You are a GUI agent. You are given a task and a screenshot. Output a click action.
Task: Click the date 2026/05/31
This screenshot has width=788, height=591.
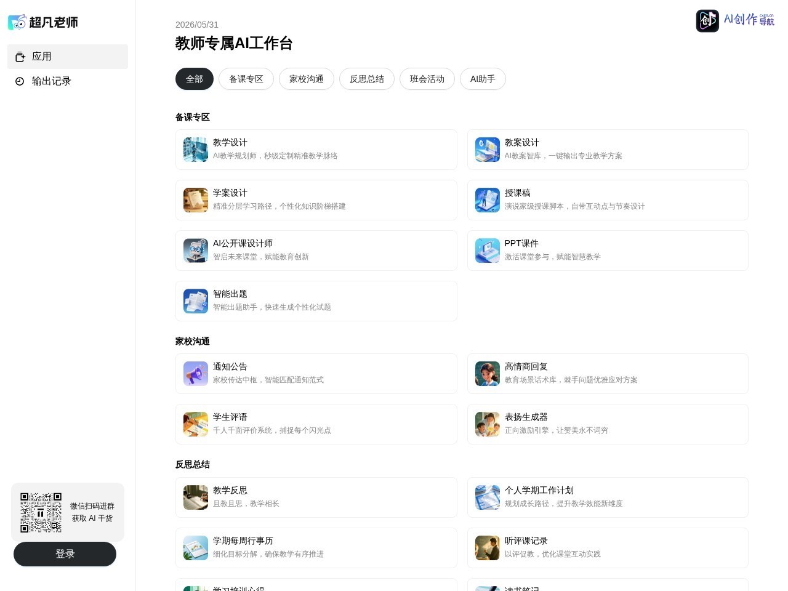[197, 25]
